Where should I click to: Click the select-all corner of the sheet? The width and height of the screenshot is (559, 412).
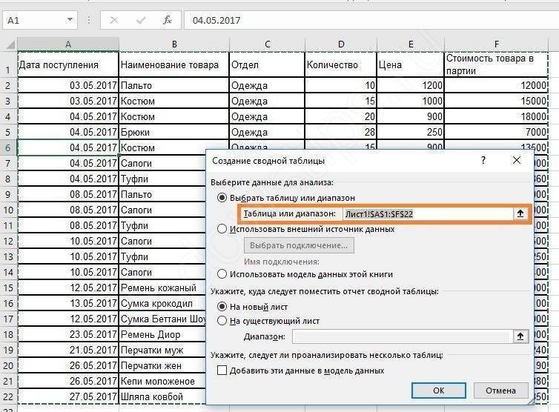(x=8, y=44)
